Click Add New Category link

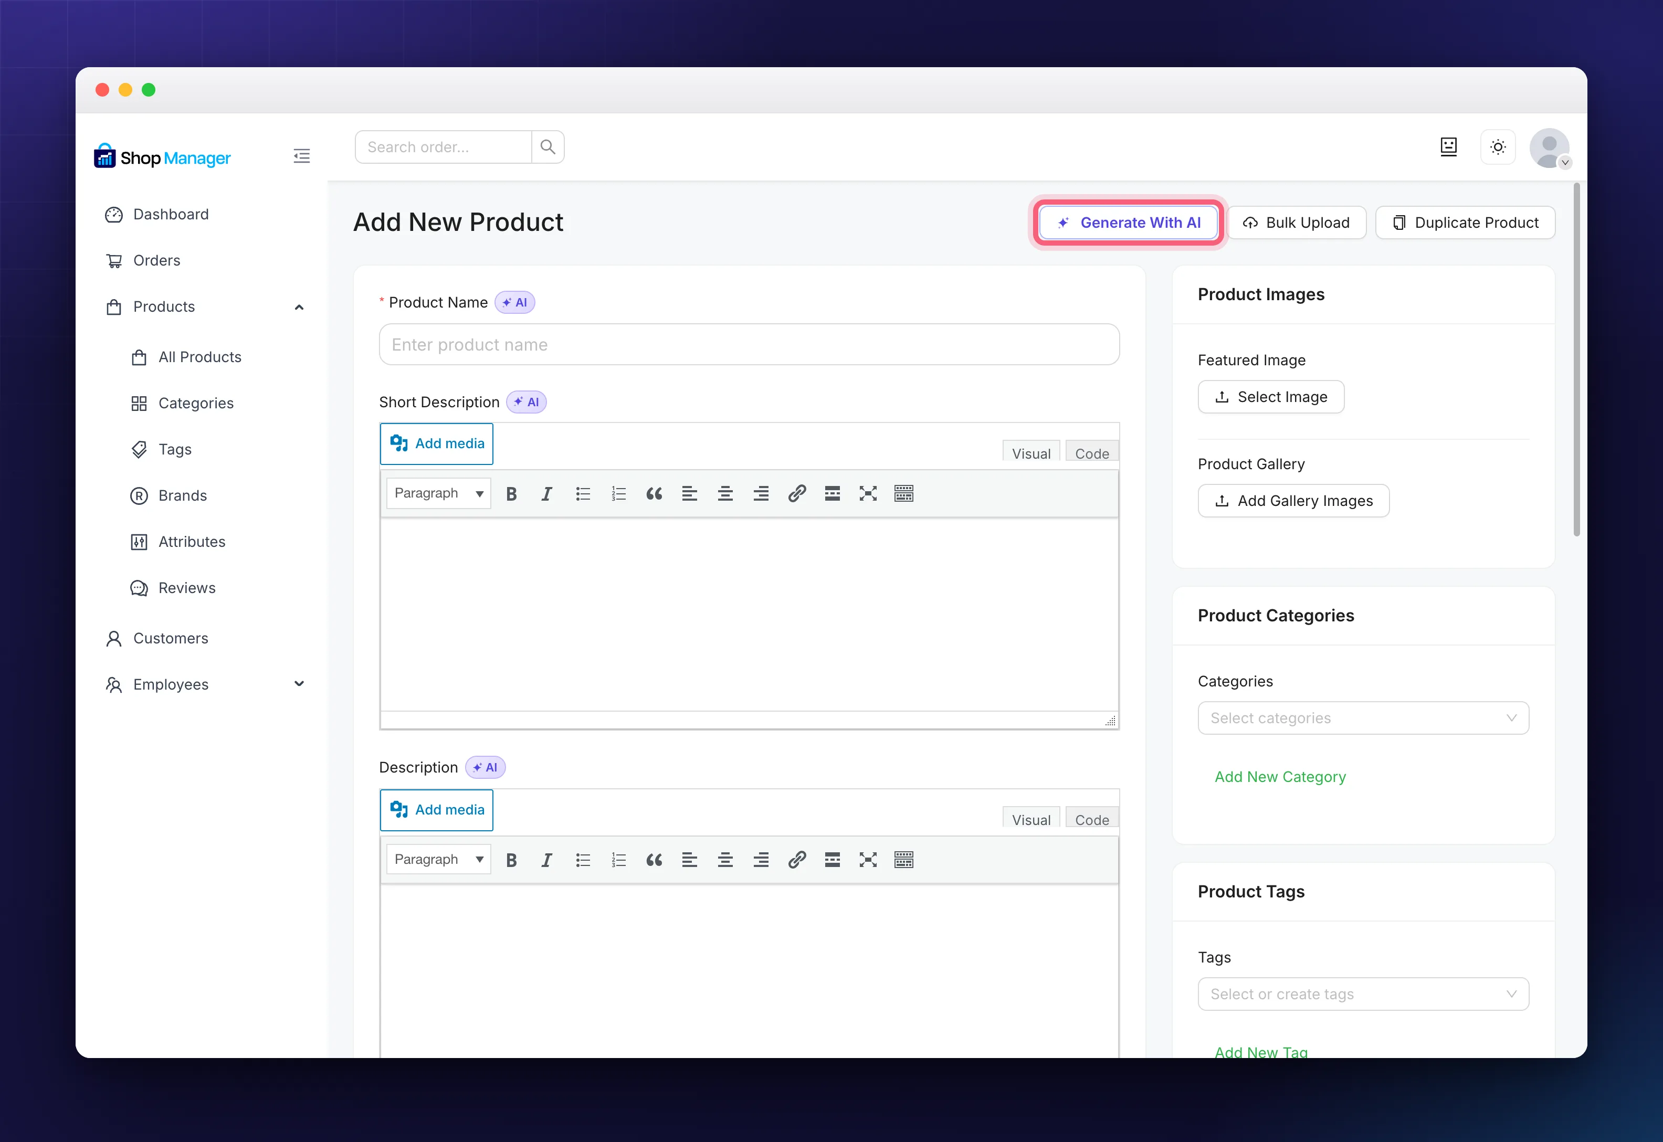tap(1280, 777)
